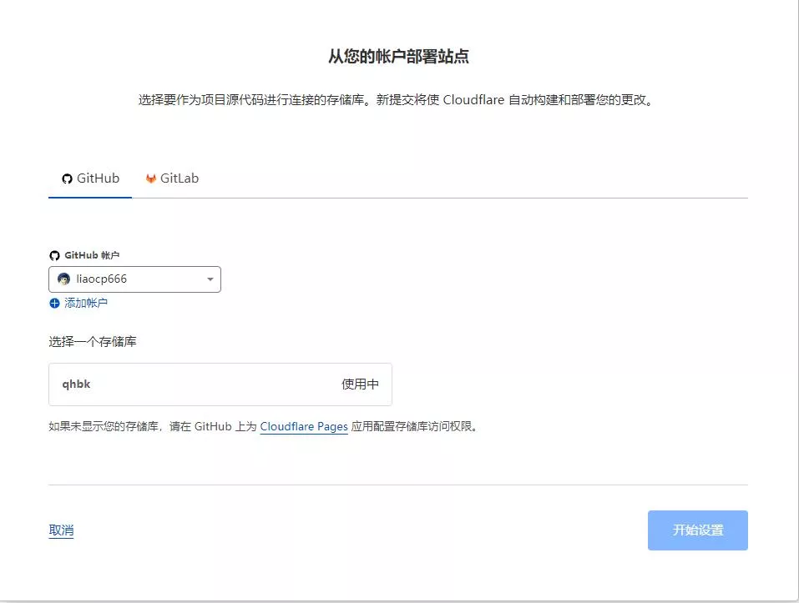The width and height of the screenshot is (799, 603).
Task: Switch to the GitHub tab
Action: [90, 178]
